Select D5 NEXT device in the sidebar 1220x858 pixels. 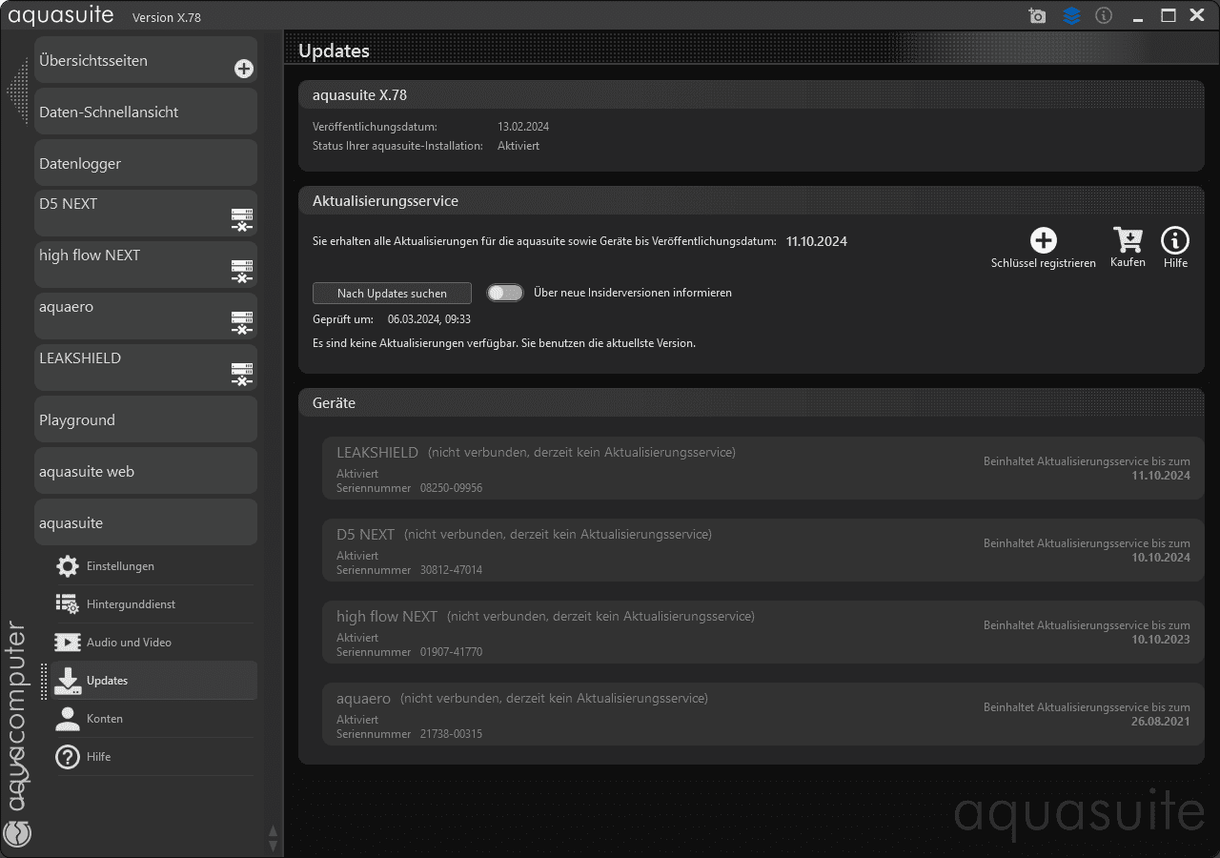[x=146, y=213]
